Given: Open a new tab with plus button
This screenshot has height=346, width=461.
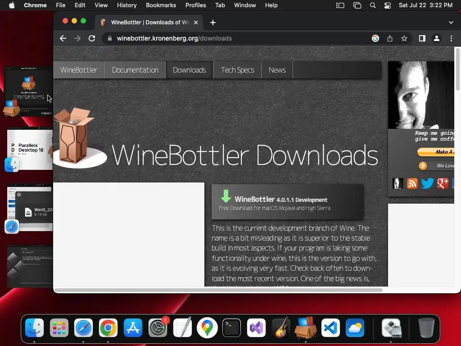Looking at the screenshot, I should (x=213, y=23).
